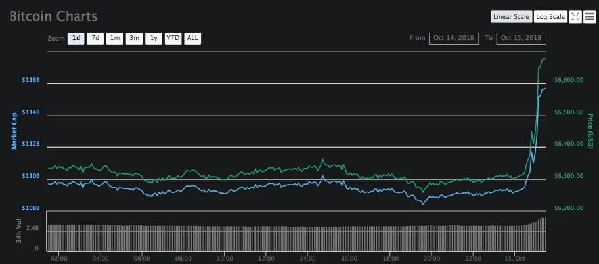This screenshot has width=599, height=264.
Task: Click the 18:00 time label
Action: point(390,258)
